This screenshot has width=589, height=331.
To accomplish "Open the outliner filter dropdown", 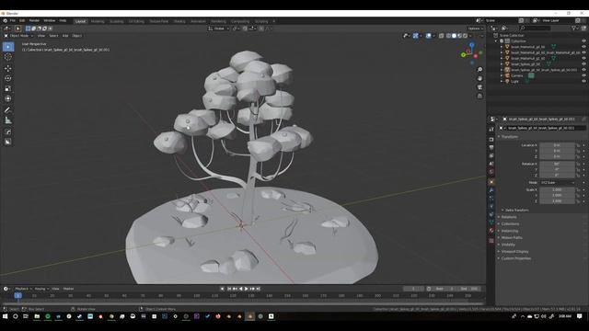I will [574, 29].
